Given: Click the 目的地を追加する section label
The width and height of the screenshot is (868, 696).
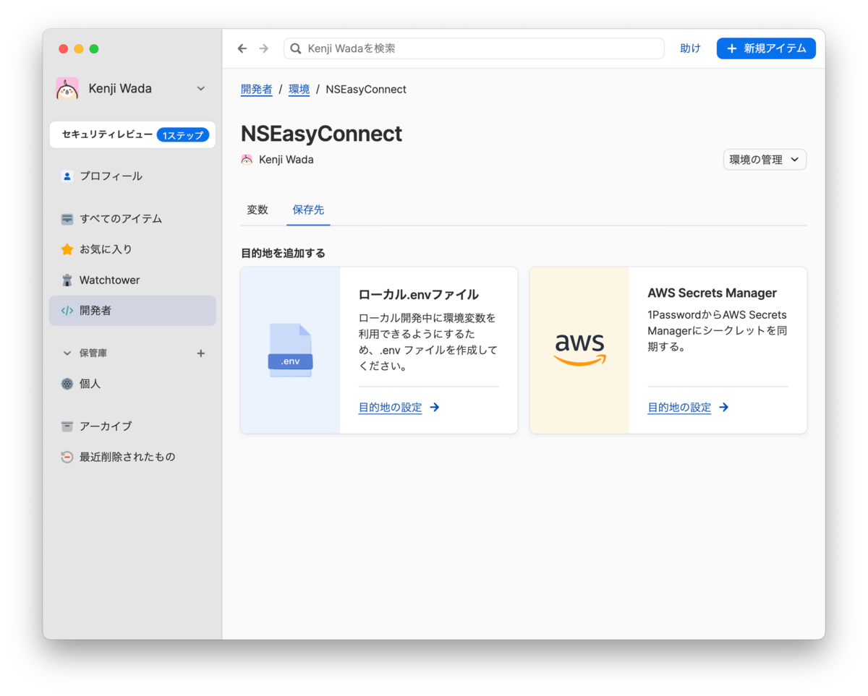Looking at the screenshot, I should pyautogui.click(x=283, y=254).
